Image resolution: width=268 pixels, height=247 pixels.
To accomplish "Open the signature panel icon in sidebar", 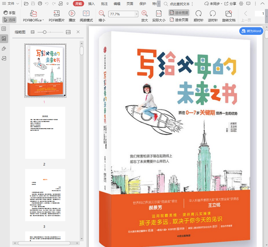I will 4,58.
